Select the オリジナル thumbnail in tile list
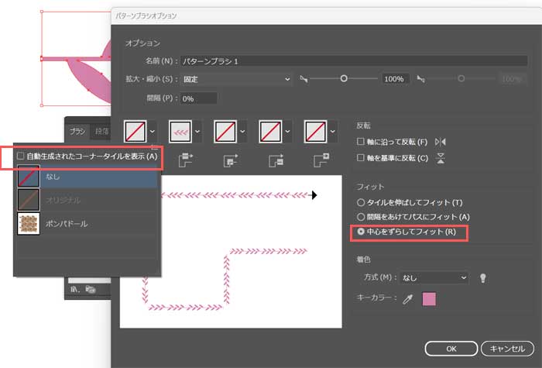This screenshot has width=542, height=368. click(29, 200)
